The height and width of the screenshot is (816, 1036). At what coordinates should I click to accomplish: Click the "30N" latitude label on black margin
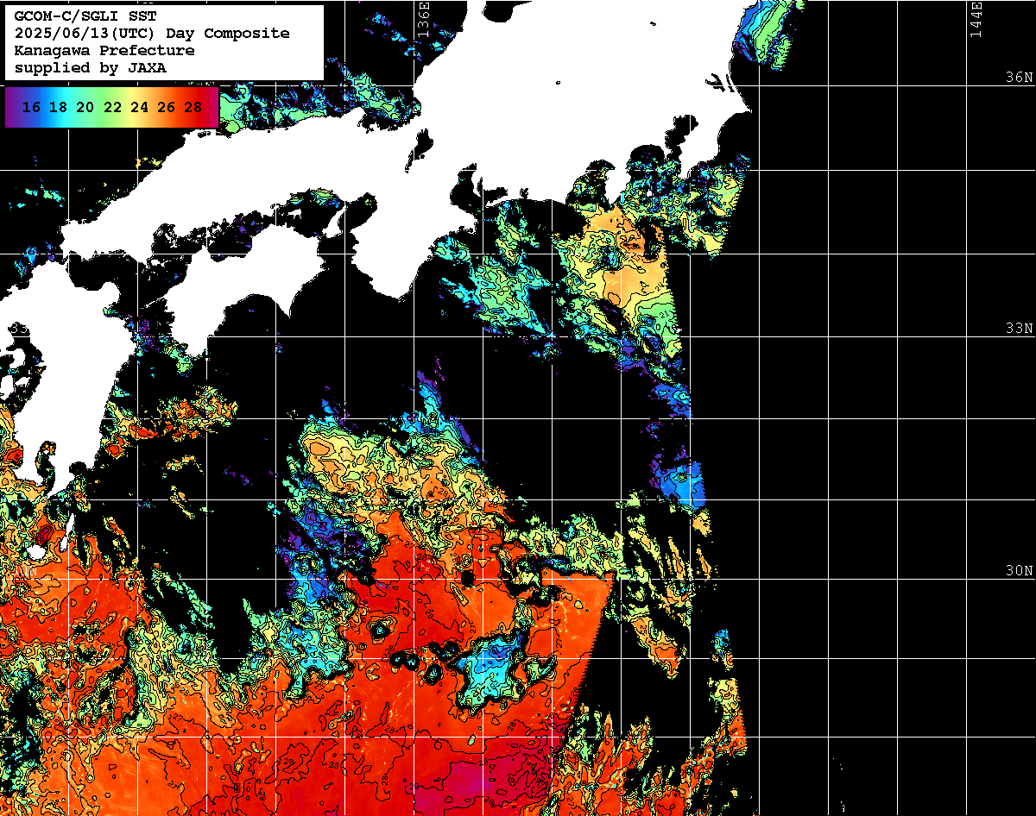coord(1019,571)
